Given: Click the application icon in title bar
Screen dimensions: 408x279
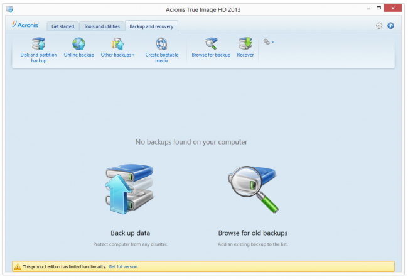Looking at the screenshot, I should point(9,9).
